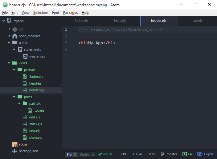Screen dimensions: 217x159
Task: Open the File menu
Action: [x=5, y=13]
